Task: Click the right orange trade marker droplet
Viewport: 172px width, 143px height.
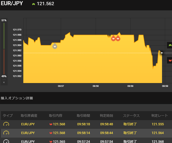Action: tap(118, 38)
